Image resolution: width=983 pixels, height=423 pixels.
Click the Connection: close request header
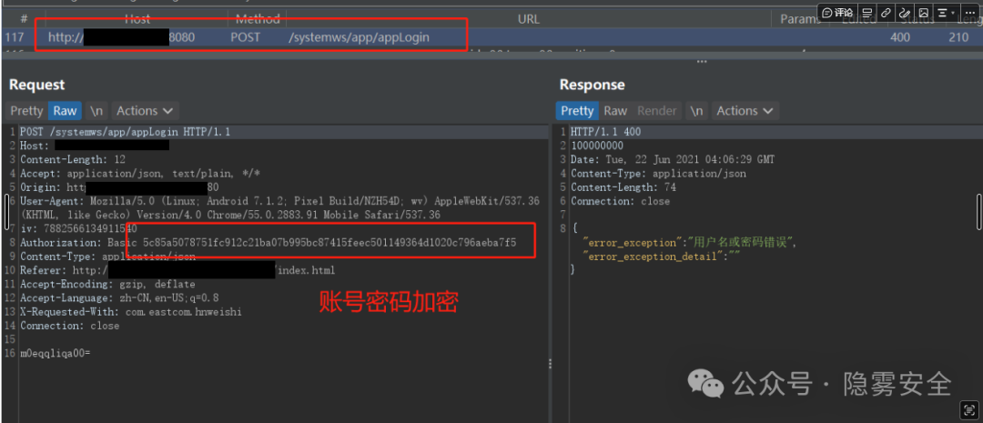tap(69, 326)
